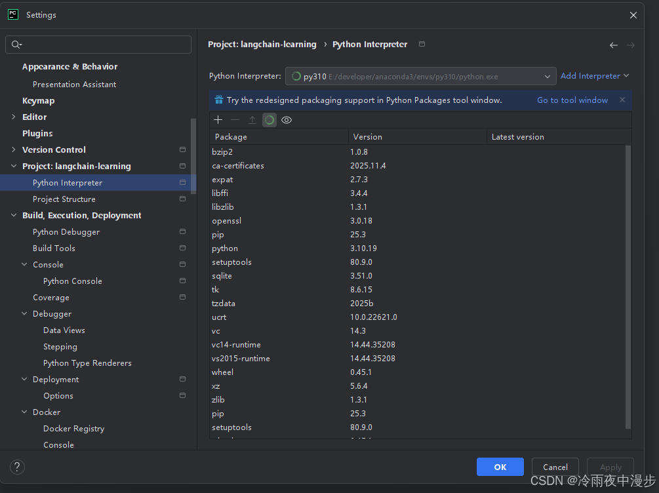Sort by Version column header
The width and height of the screenshot is (659, 493).
tap(418, 137)
